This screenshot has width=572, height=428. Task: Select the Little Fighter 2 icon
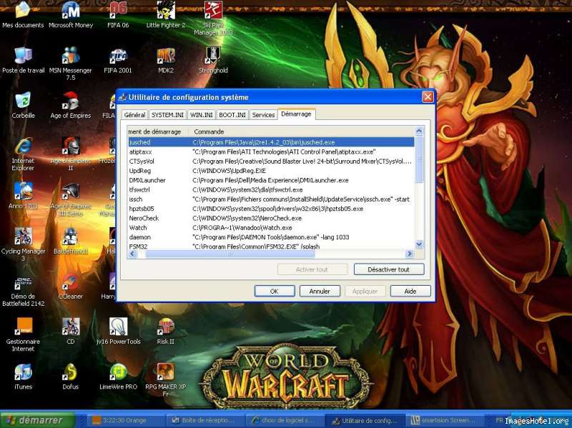(165, 11)
